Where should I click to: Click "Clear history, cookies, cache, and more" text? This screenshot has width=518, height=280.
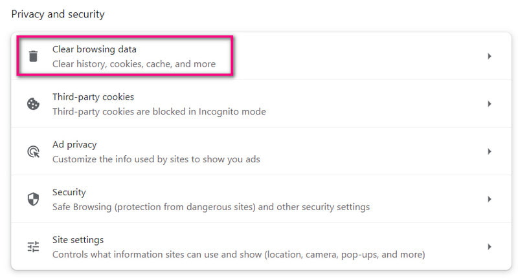tap(134, 64)
